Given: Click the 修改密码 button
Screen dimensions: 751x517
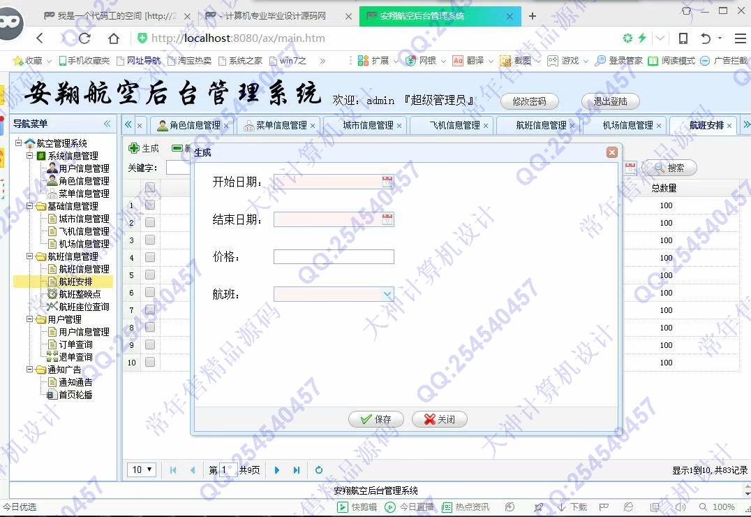Looking at the screenshot, I should pos(529,101).
